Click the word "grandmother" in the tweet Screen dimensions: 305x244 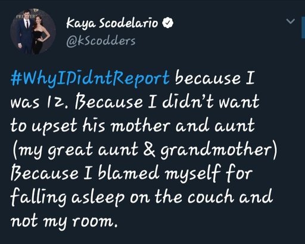[x=219, y=150]
